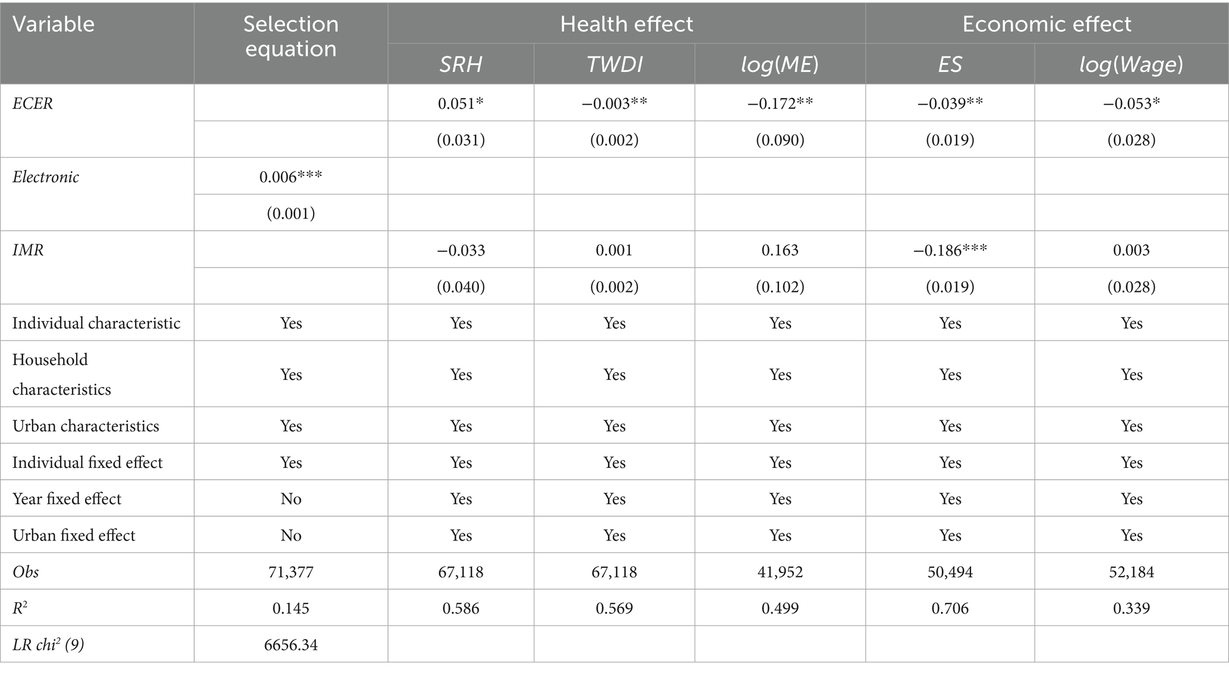Select the SRH column header
The image size is (1229, 673).
pyautogui.click(x=461, y=64)
